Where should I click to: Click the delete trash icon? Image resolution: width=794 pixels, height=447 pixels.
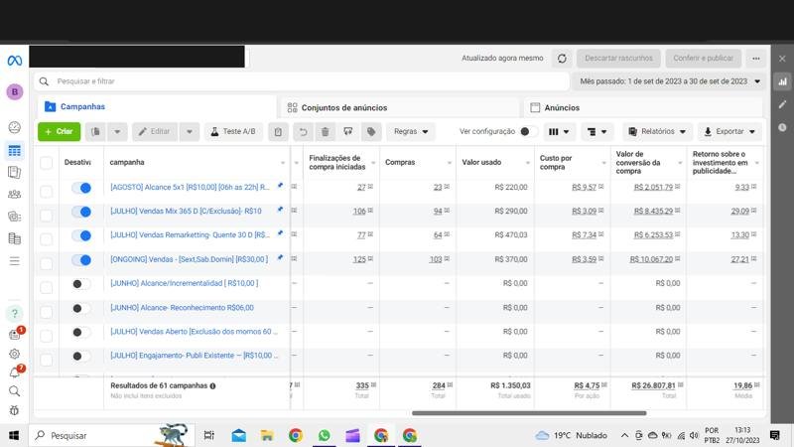[x=326, y=132]
